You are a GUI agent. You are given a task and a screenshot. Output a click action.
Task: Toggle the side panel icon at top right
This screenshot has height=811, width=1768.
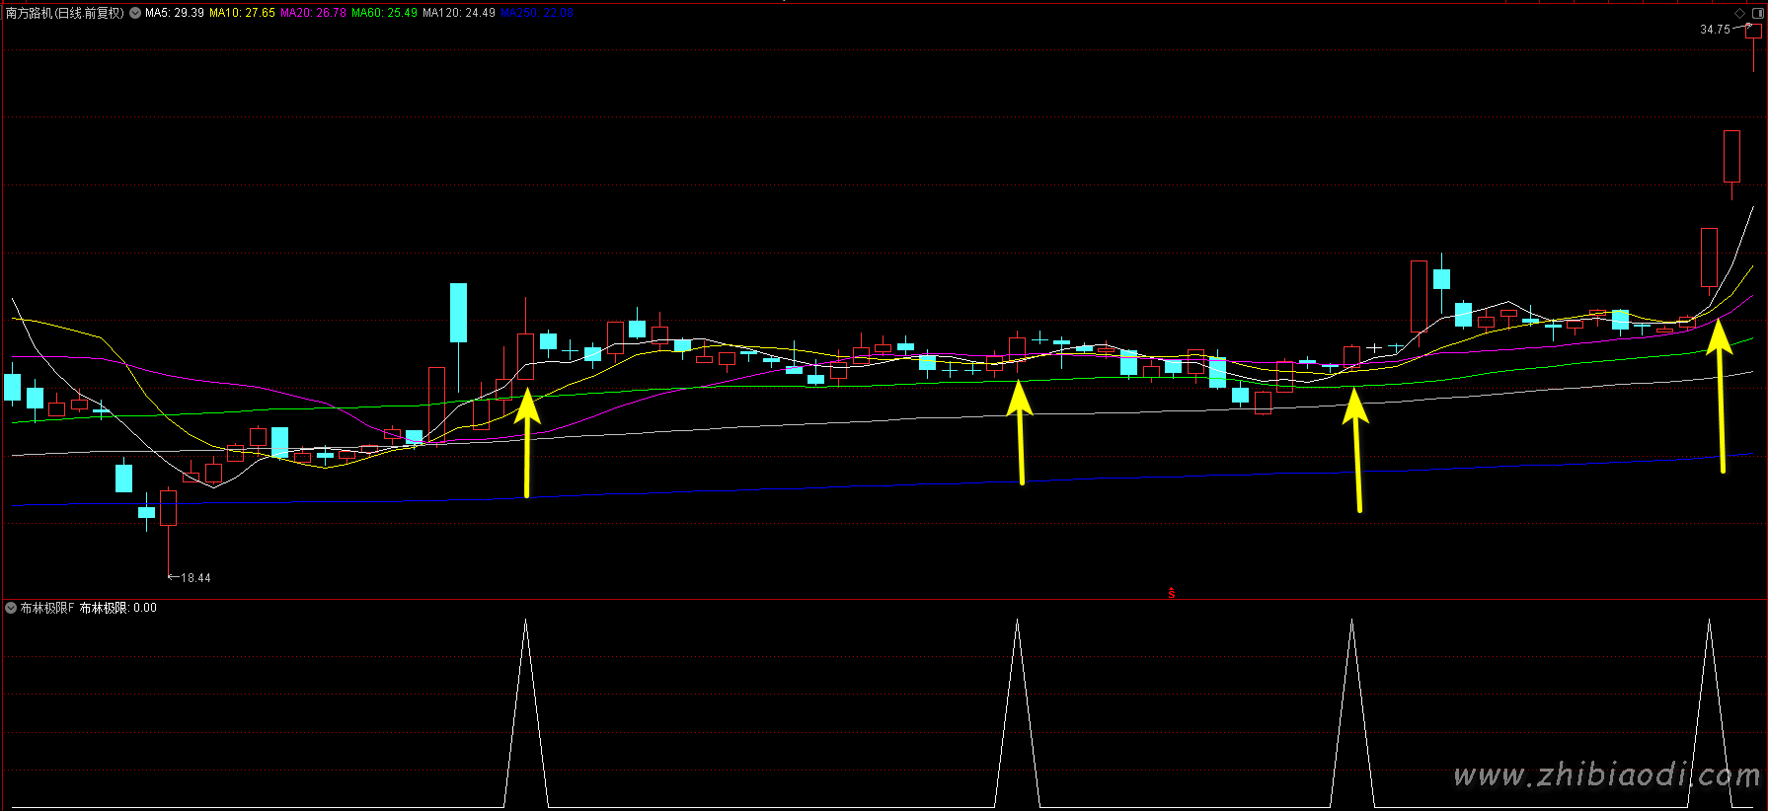click(1757, 13)
